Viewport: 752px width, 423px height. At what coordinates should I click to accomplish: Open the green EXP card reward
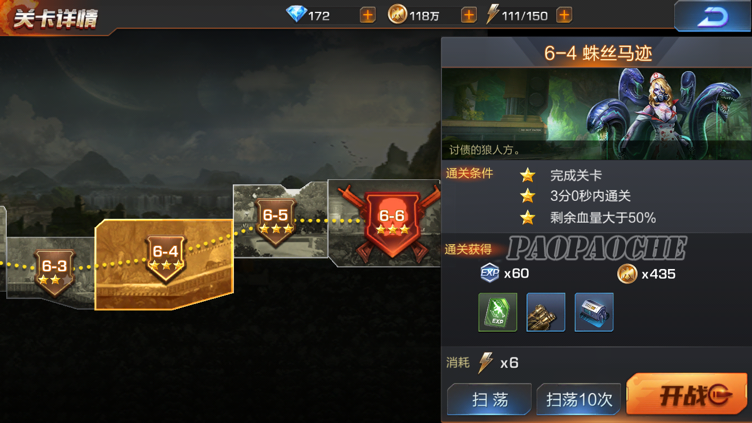498,312
